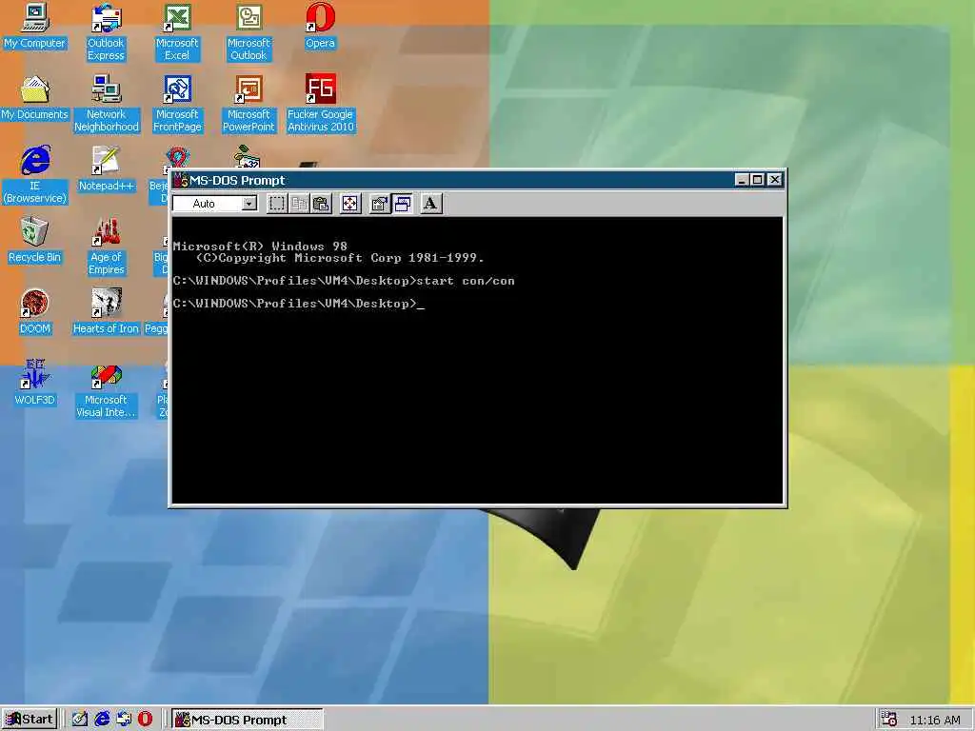This screenshot has width=975, height=731.
Task: Click the Font (A) toolbar button
Action: [x=430, y=204]
